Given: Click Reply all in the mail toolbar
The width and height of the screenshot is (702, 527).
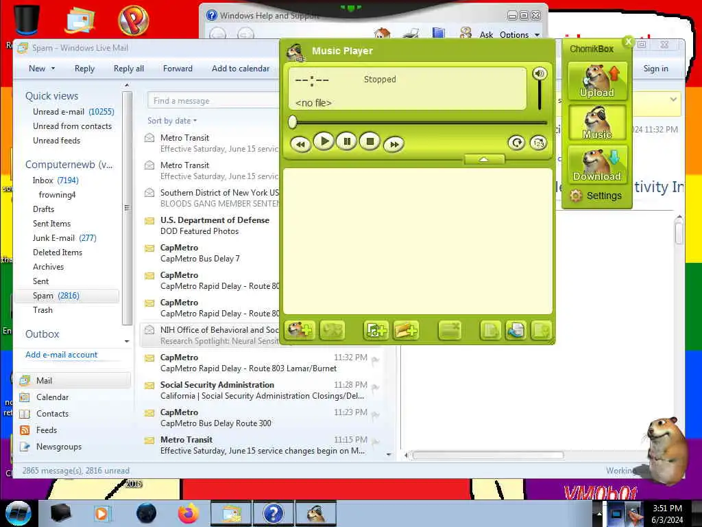Looking at the screenshot, I should click(128, 69).
